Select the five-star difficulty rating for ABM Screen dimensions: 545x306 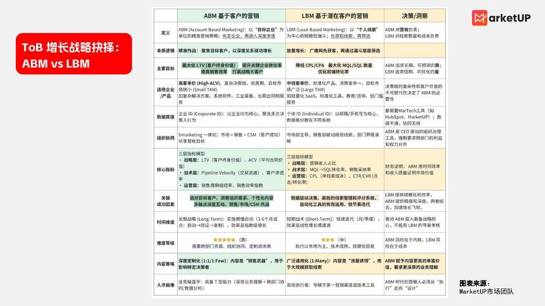pyautogui.click(x=224, y=240)
